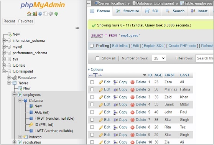The height and width of the screenshot is (145, 214).
Task: Click the Explain SQL link
Action: coord(153,46)
